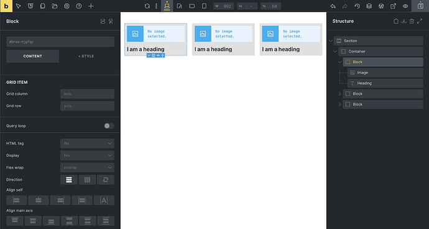Collapse the Section in Structure tree
Image resolution: width=429 pixels, height=229 pixels.
pyautogui.click(x=331, y=41)
